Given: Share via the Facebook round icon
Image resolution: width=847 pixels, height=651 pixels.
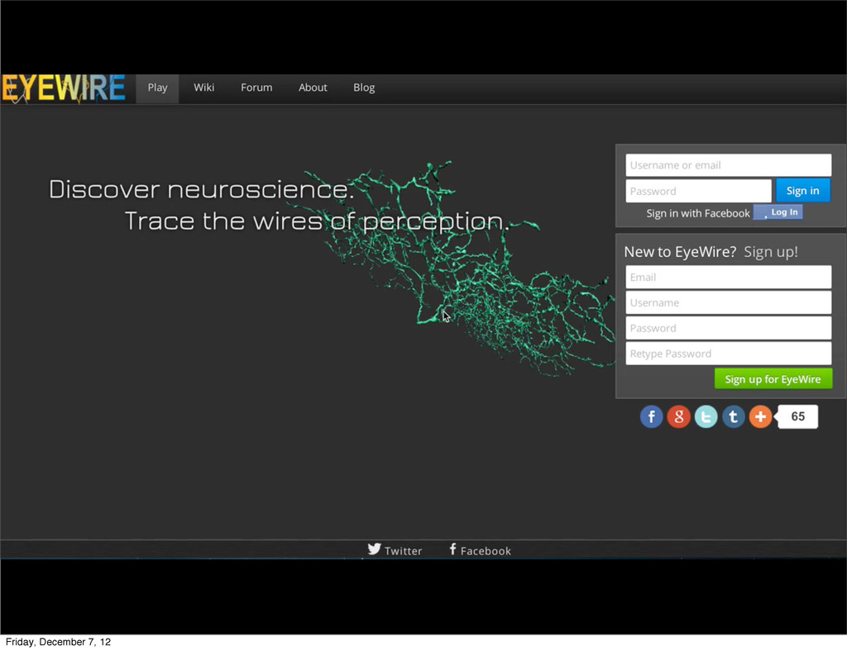Looking at the screenshot, I should 652,417.
